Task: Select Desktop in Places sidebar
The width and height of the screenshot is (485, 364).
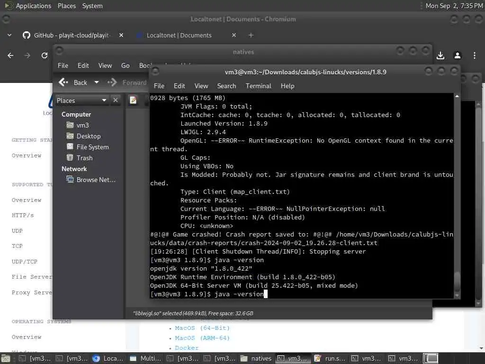Action: click(x=83, y=136)
